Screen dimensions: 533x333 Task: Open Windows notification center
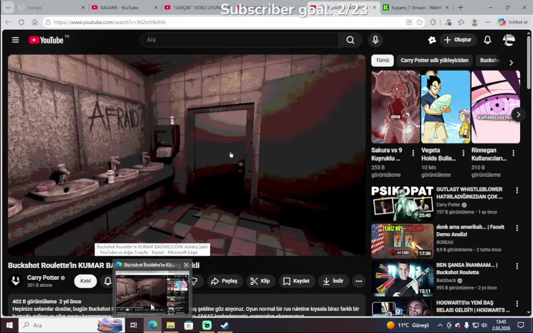521,325
